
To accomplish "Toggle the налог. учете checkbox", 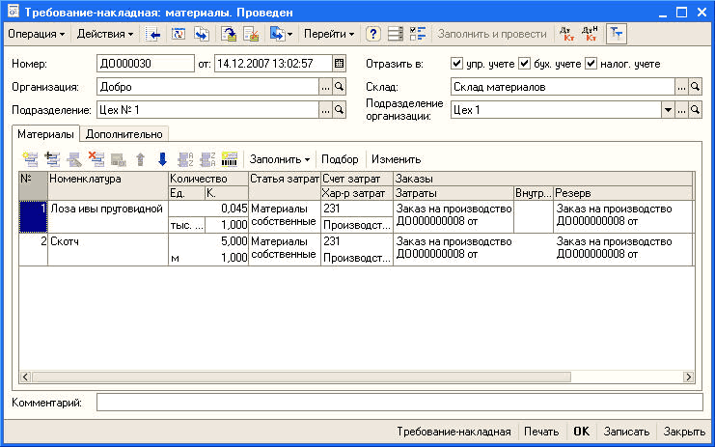I will tap(591, 64).
